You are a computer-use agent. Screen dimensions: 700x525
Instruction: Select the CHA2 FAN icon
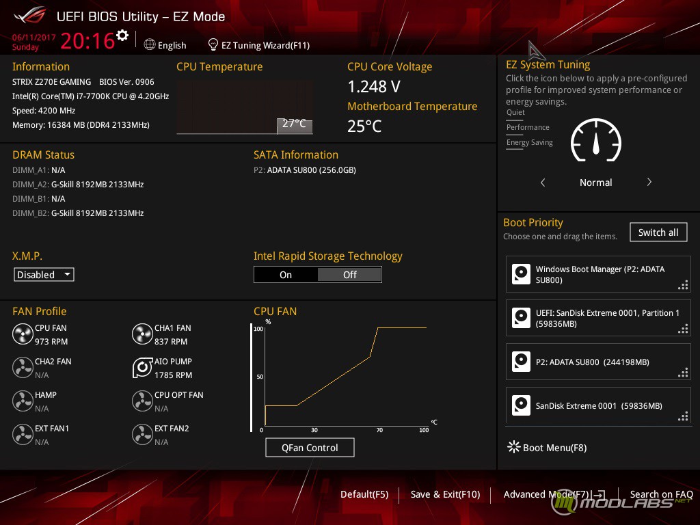click(x=23, y=368)
